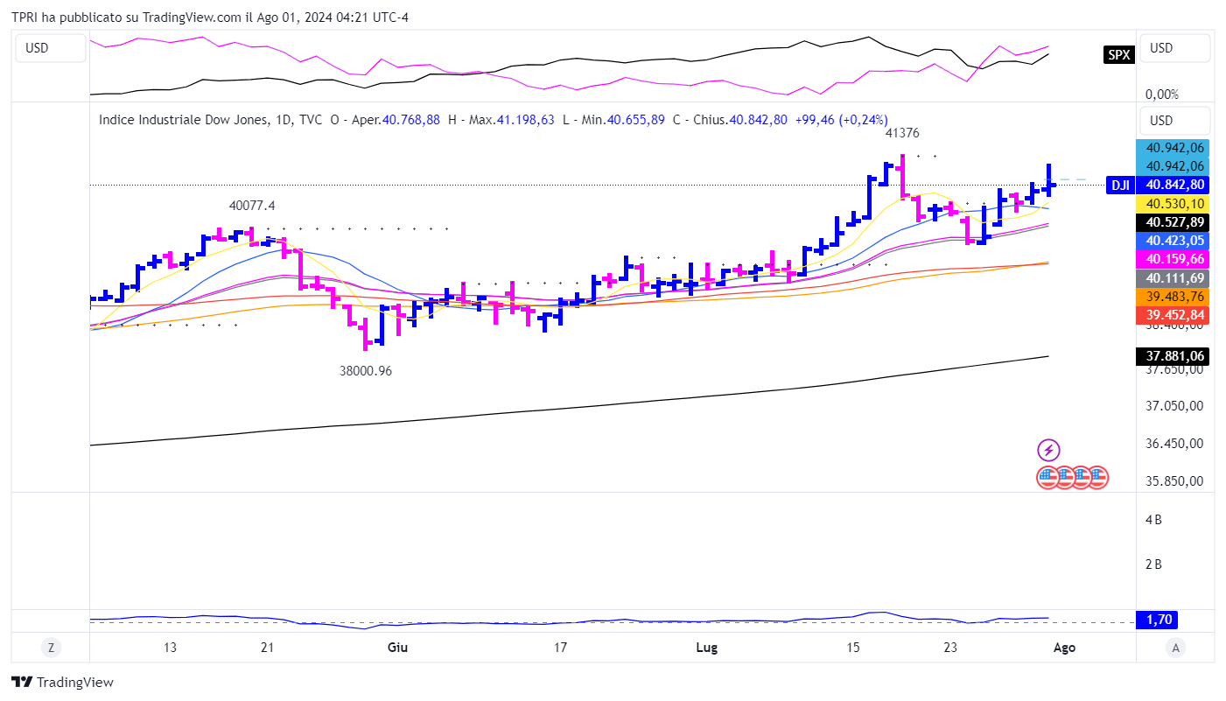Viewport: 1226px width, 701px height.
Task: Click the 0,00% axis label in the top pane
Action: click(x=1162, y=95)
